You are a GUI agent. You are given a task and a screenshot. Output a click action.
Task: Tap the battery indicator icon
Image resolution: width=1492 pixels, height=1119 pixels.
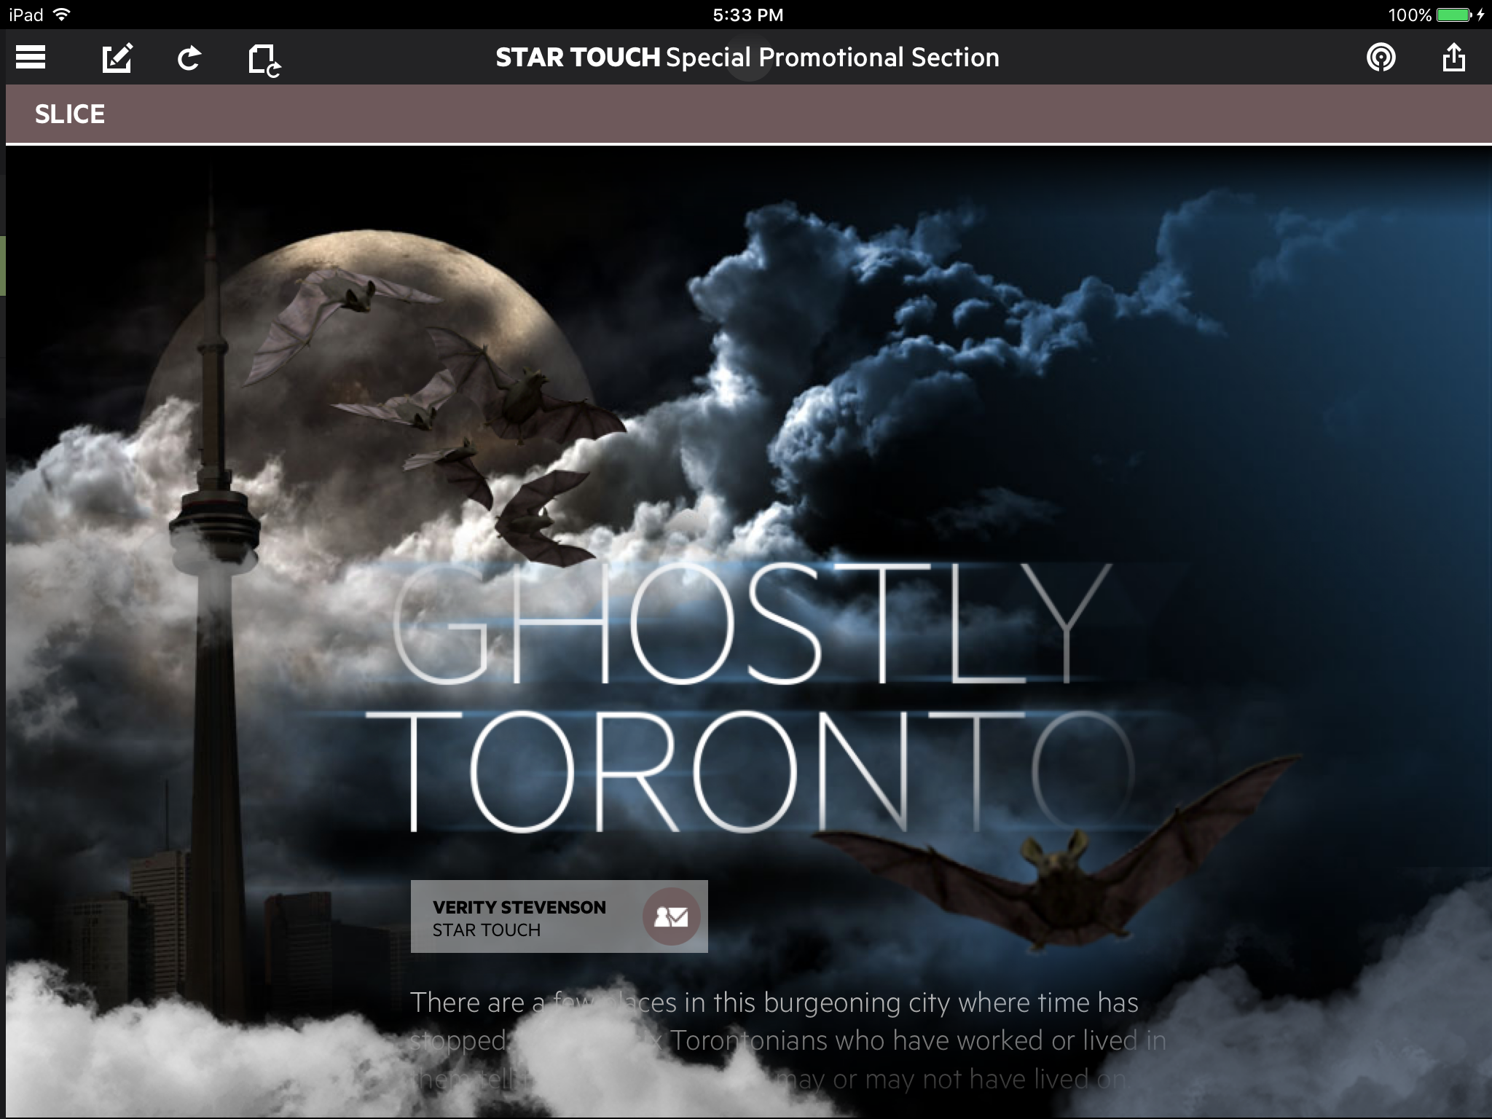point(1453,15)
